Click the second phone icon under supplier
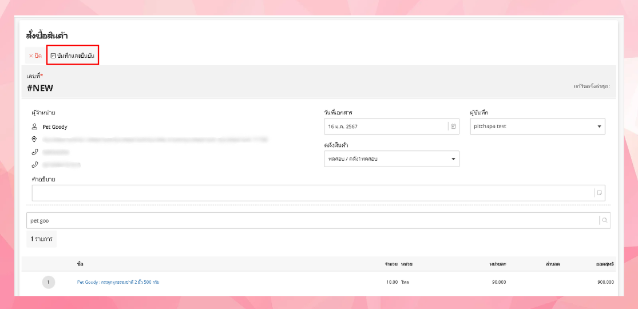Viewport: 638px width, 309px height. click(x=34, y=164)
